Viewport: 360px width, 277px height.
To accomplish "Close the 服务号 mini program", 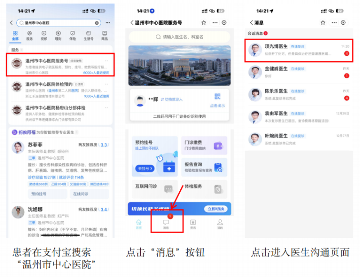I will [x=224, y=22].
